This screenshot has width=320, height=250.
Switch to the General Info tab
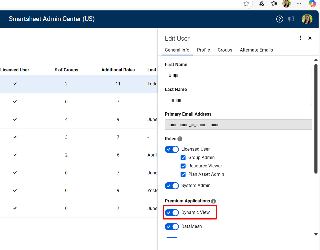[x=177, y=50]
